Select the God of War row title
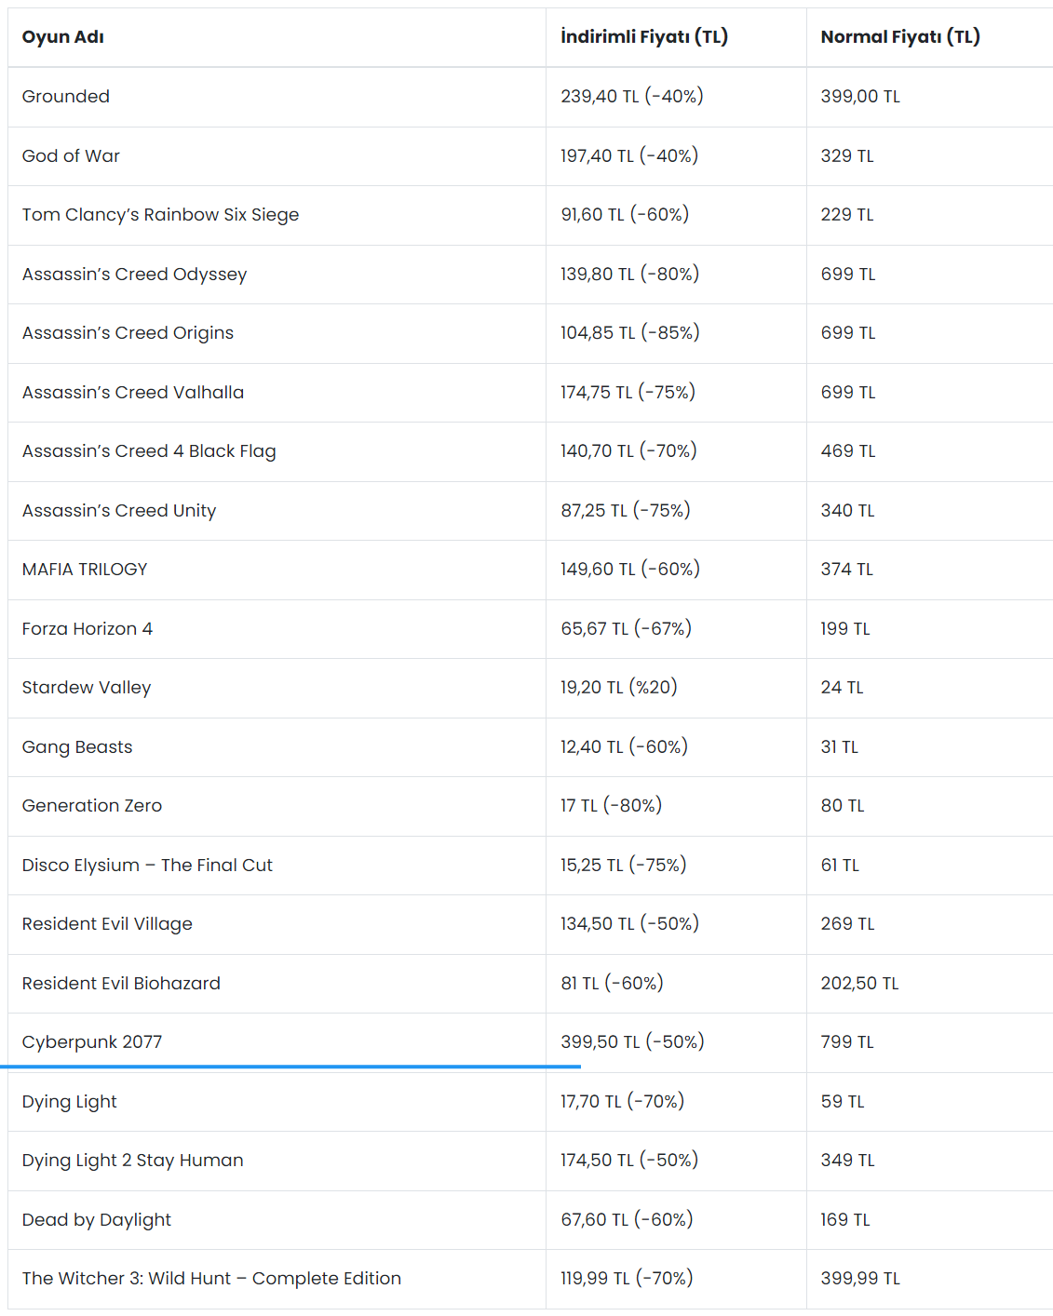 (x=71, y=156)
